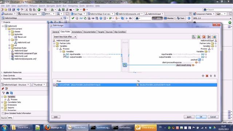
Task: Click the pin icon in Structure panel
Action: click(x=3, y=89)
